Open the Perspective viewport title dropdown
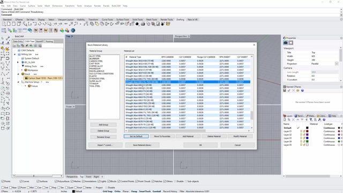 pos(189,36)
